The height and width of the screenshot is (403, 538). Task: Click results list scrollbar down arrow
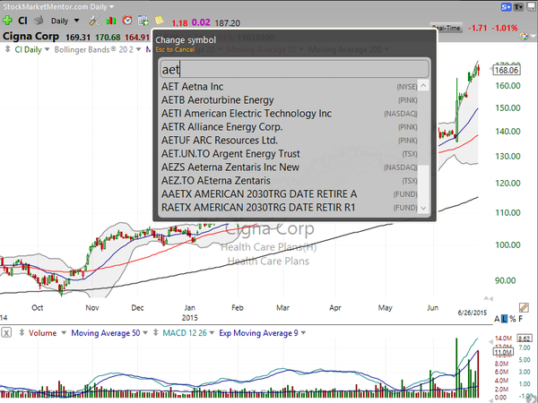pyautogui.click(x=424, y=208)
